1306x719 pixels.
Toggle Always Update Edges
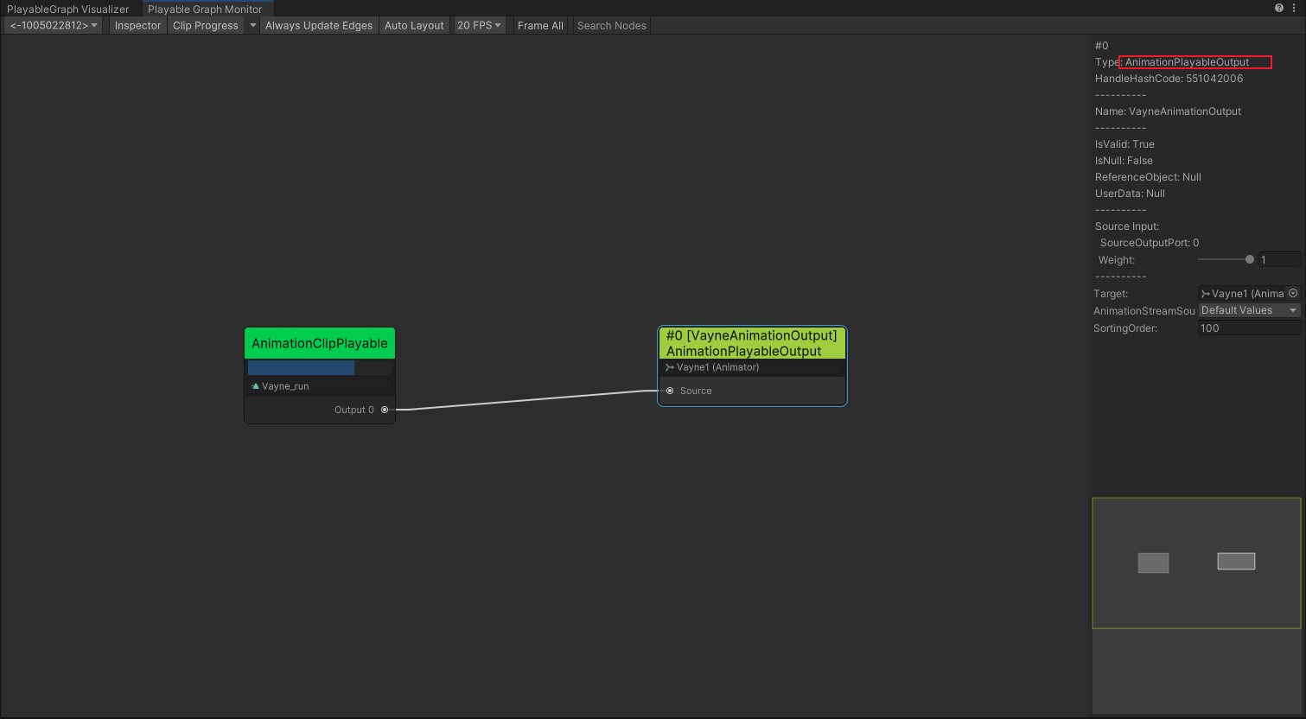pyautogui.click(x=318, y=25)
